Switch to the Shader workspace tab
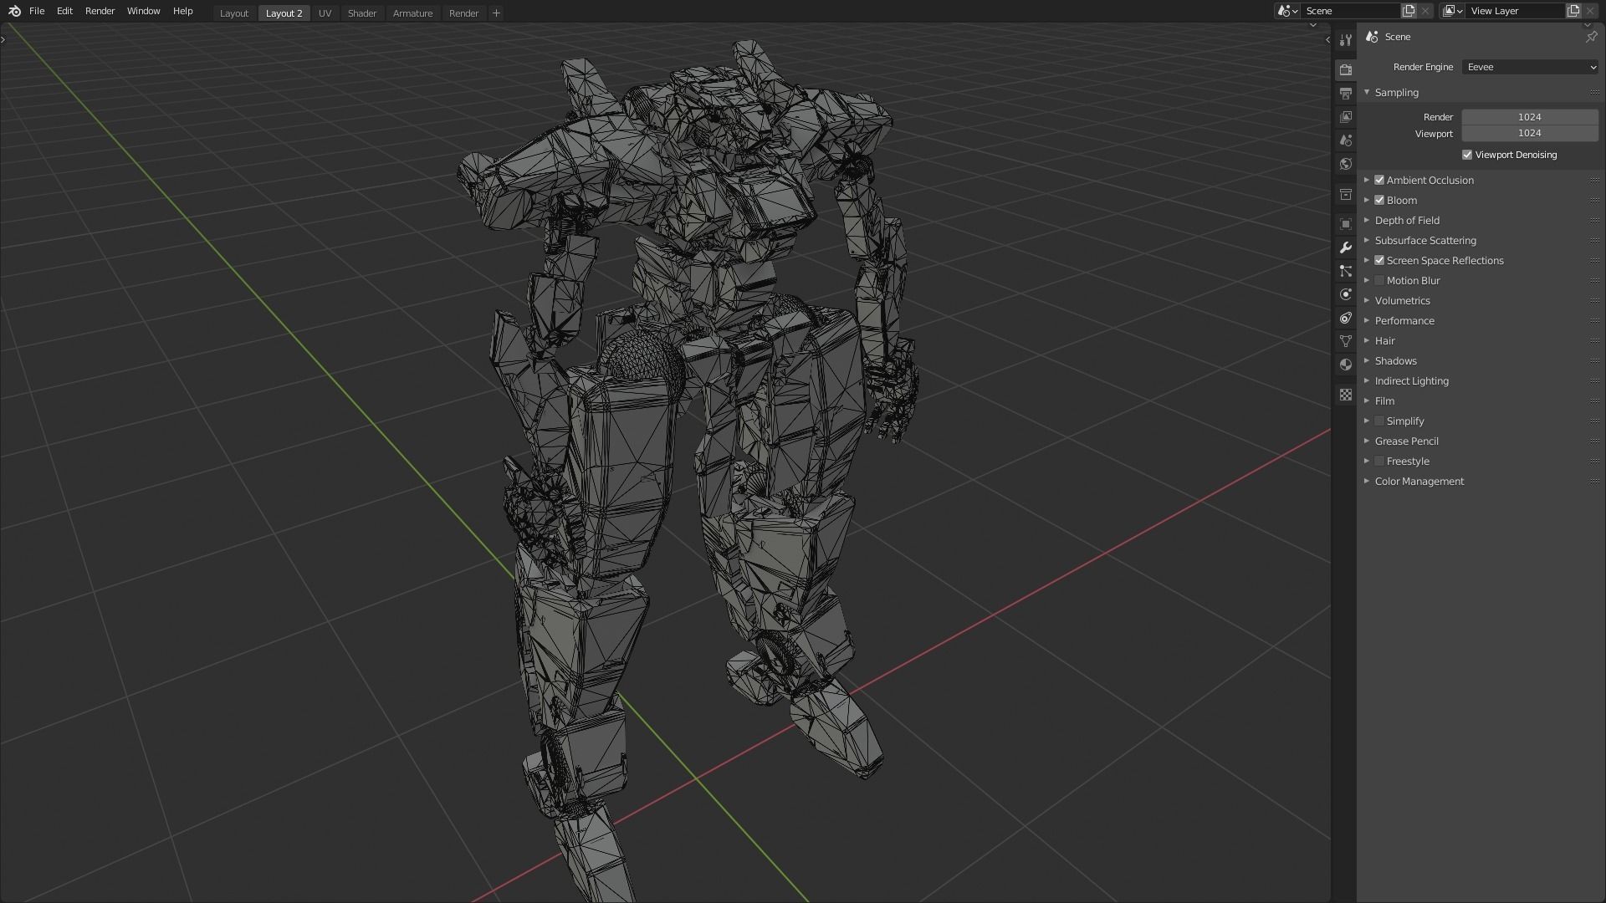Screen dimensions: 1606x903 pyautogui.click(x=362, y=13)
